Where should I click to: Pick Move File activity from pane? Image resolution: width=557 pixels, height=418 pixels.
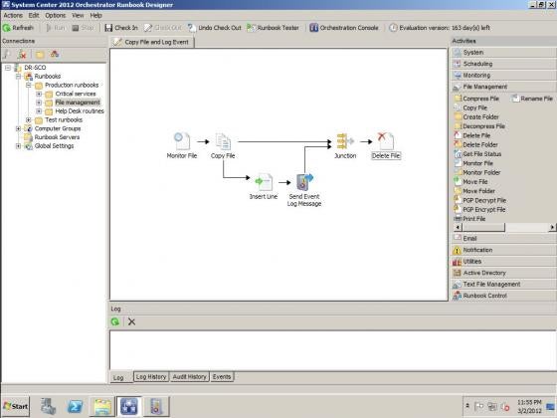471,181
